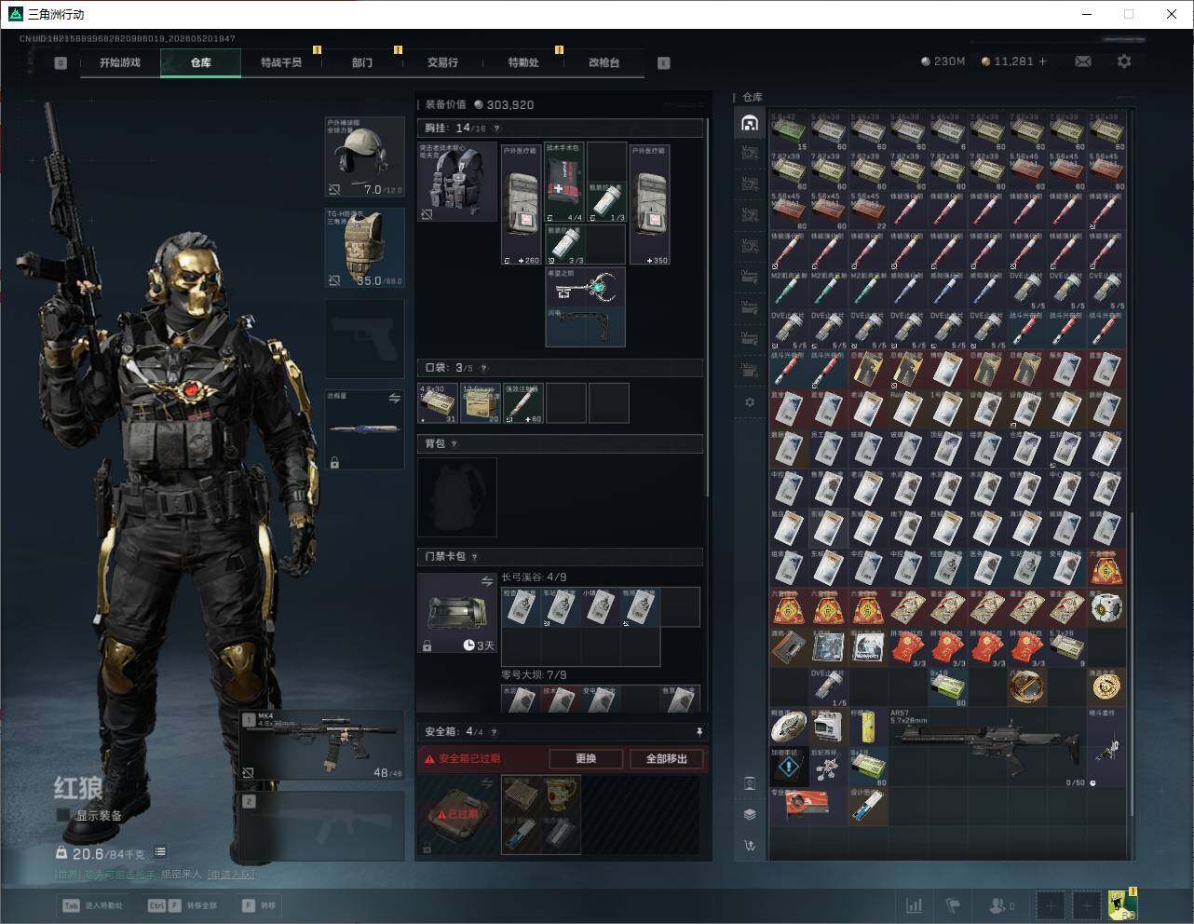Viewport: 1194px width, 924px height.
Task: Click the Ctrl F 转移全部 shortcut hint
Action: pos(183,905)
